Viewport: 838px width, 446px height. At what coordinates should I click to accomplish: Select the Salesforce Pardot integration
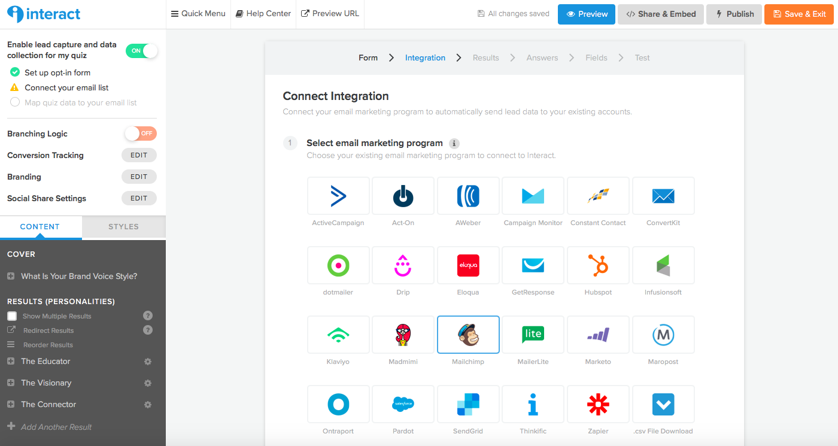pos(403,403)
